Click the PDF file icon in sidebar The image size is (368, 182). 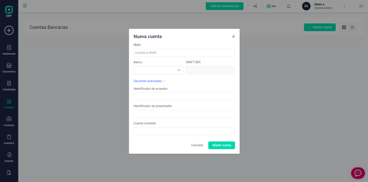9,173
